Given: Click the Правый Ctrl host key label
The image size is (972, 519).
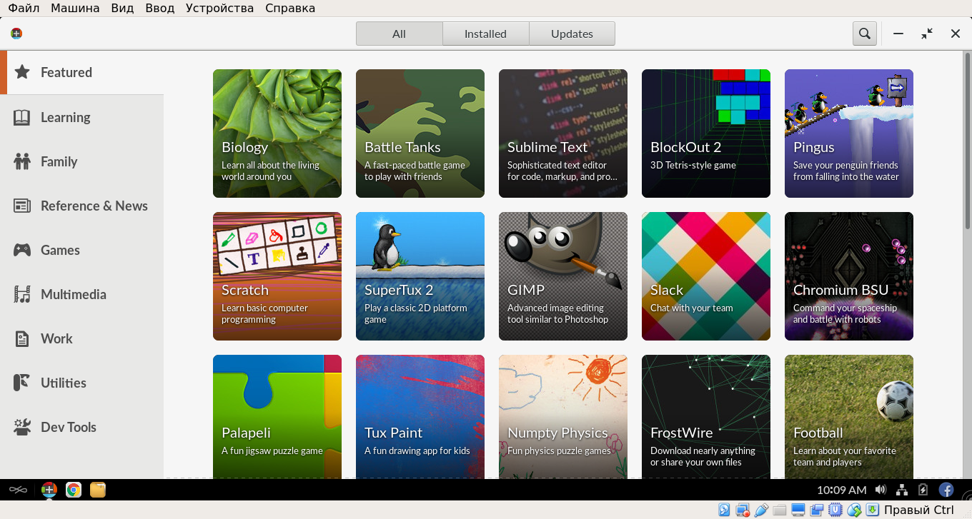Looking at the screenshot, I should click(919, 510).
